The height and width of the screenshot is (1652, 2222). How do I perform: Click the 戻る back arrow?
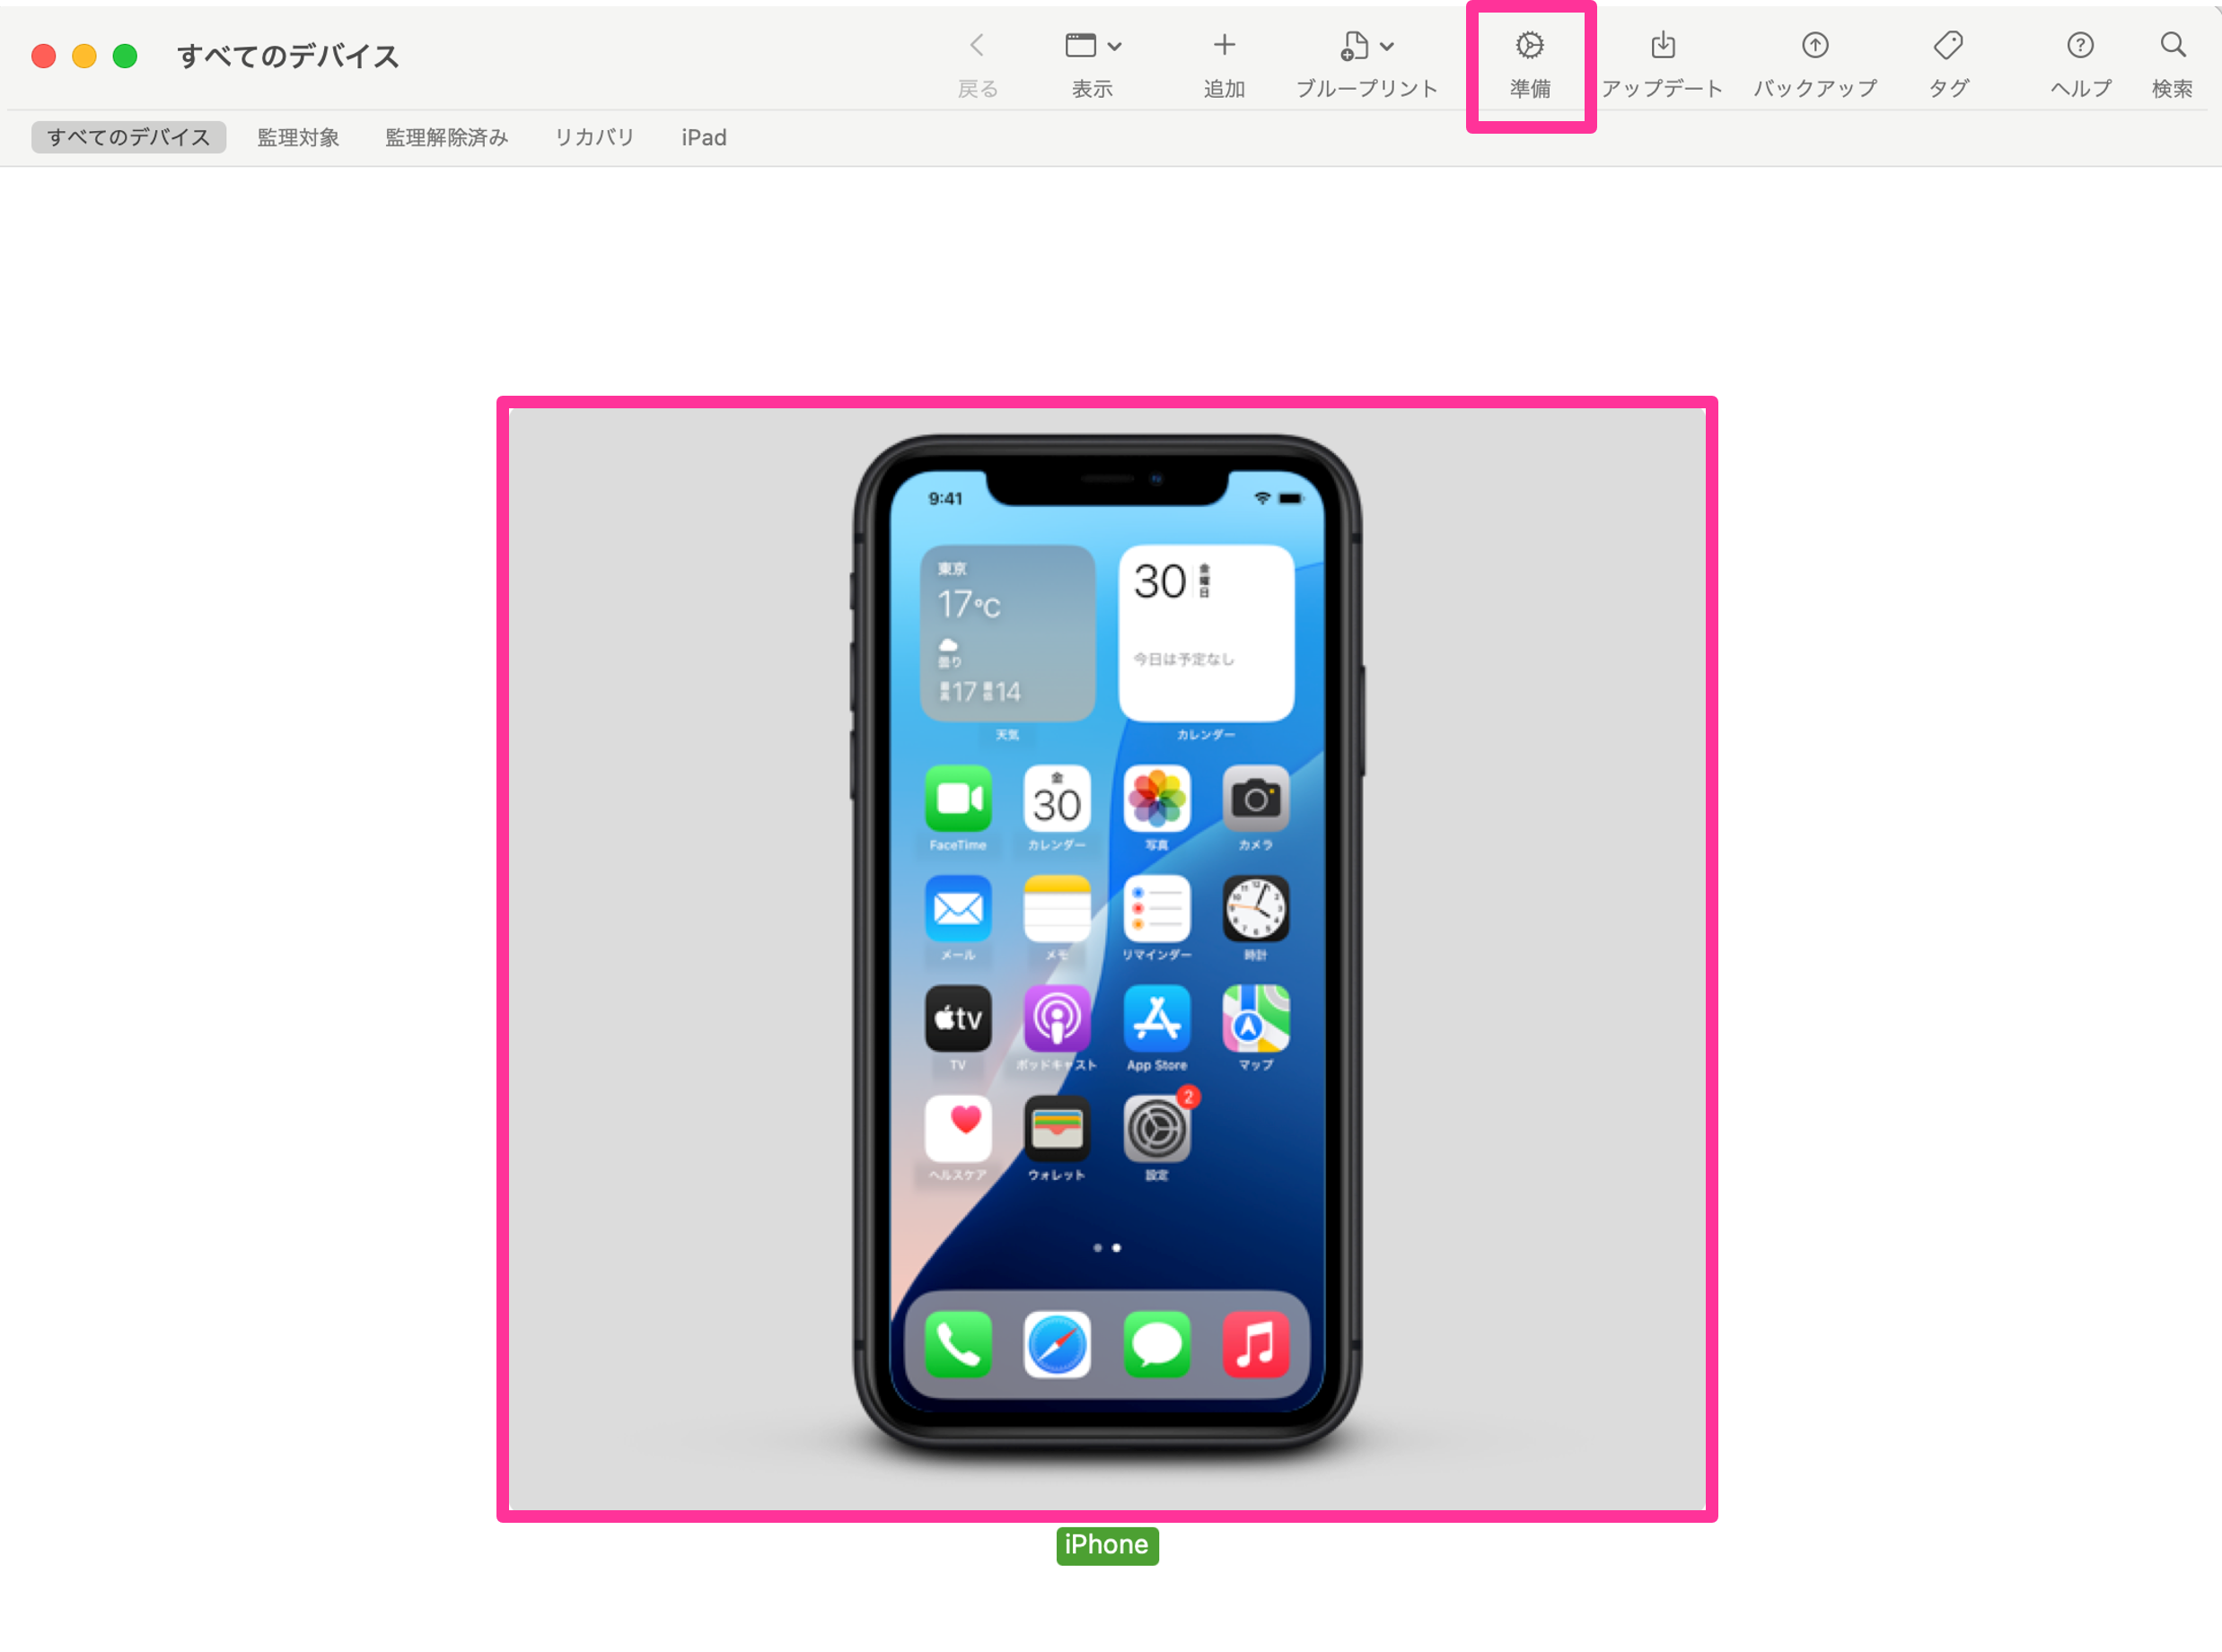pyautogui.click(x=977, y=46)
